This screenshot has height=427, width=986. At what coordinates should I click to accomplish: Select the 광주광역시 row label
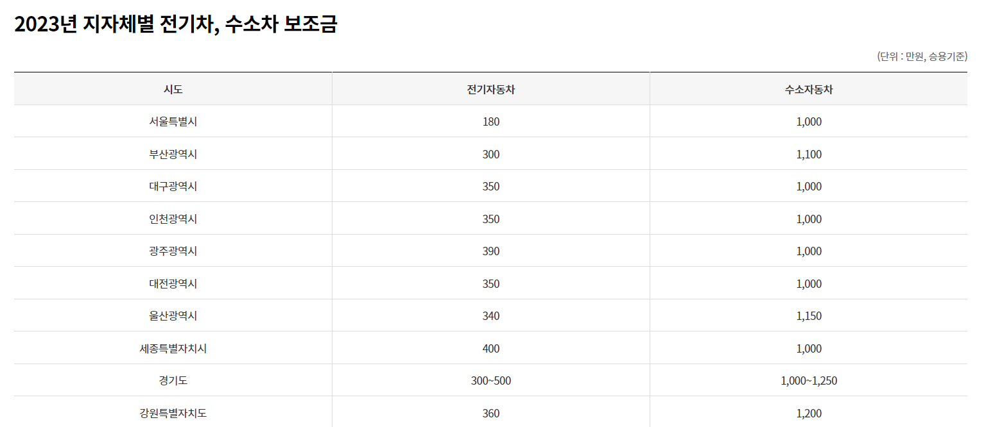click(x=173, y=251)
